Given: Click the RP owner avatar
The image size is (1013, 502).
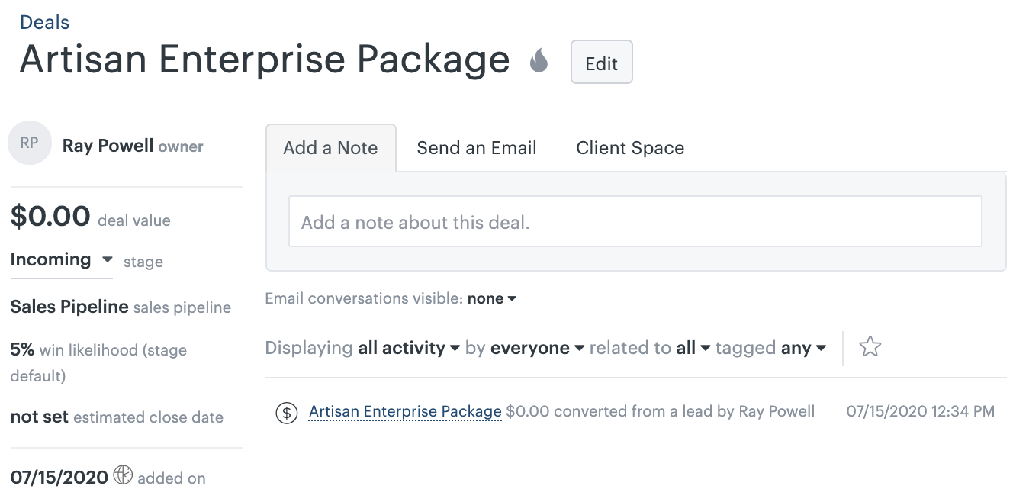Looking at the screenshot, I should pyautogui.click(x=30, y=143).
